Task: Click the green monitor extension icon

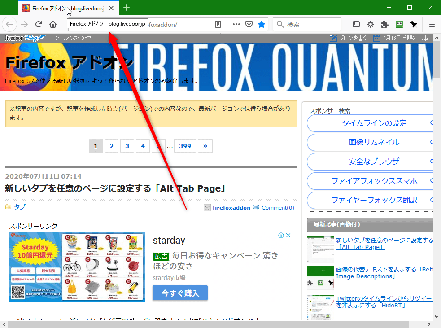Action: pyautogui.click(x=399, y=24)
